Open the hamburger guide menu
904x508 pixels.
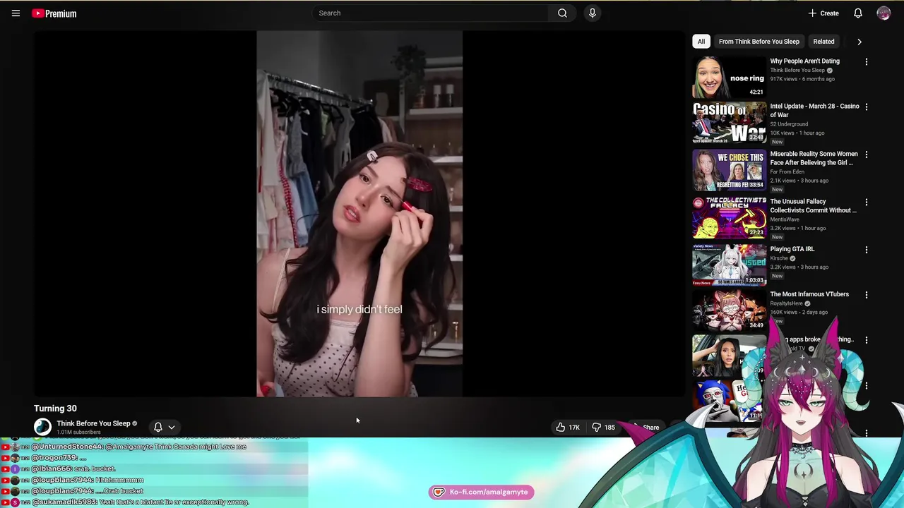point(16,13)
